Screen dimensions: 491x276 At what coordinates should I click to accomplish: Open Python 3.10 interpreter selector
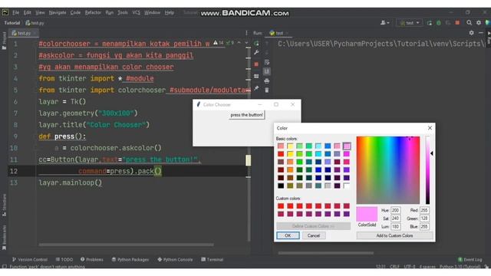pos(460,267)
